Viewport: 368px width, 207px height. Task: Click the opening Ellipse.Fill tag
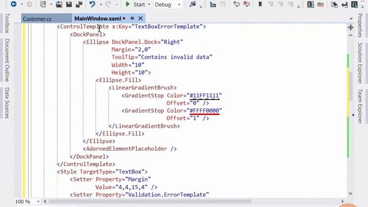pos(118,80)
